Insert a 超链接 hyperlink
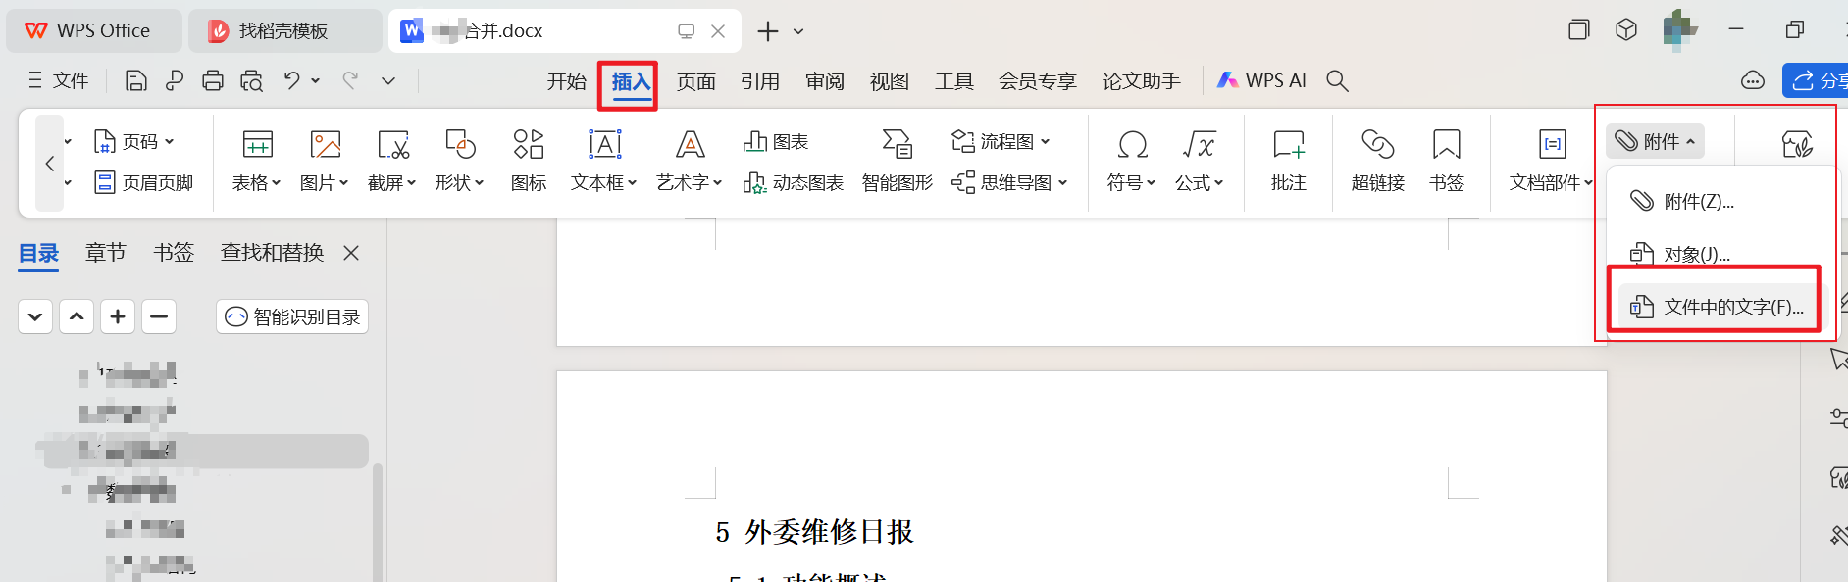This screenshot has height=582, width=1848. (x=1378, y=160)
